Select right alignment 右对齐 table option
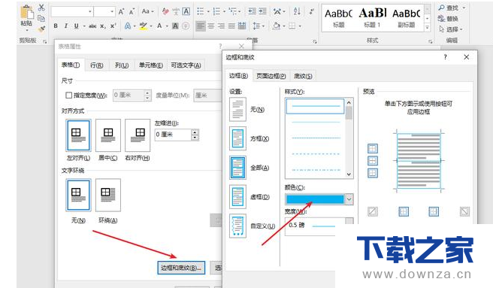493x288 pixels. (x=138, y=135)
